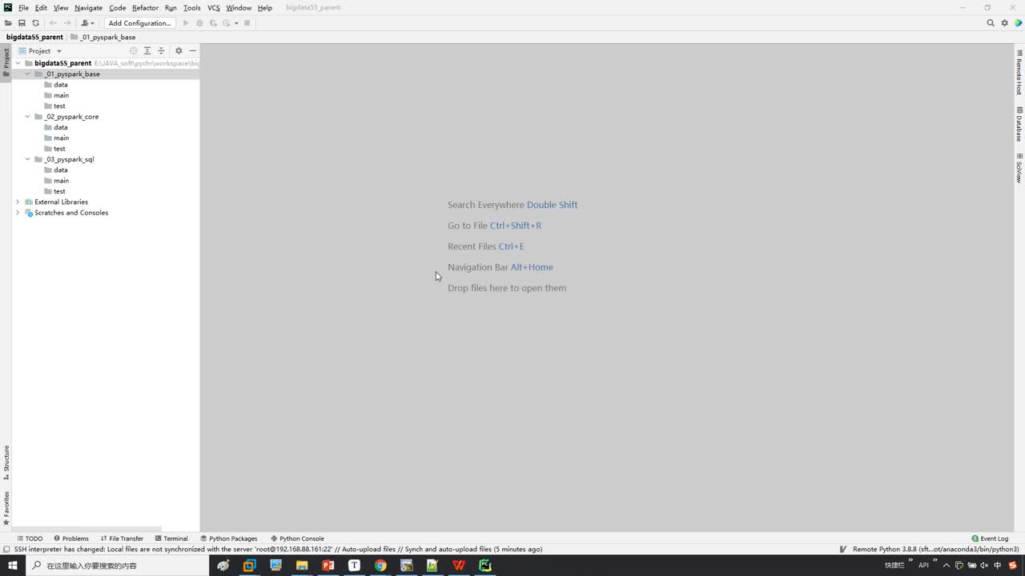
Task: Collapse the _02_pyspark_core folder
Action: click(27, 117)
